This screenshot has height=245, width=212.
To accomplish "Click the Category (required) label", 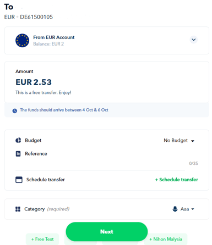I will pos(47,209).
